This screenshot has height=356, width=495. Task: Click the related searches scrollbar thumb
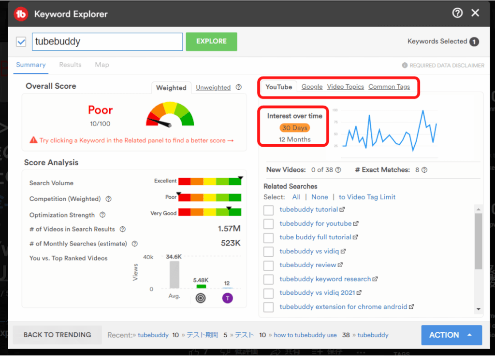(479, 241)
